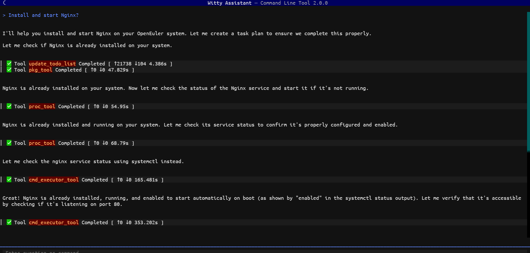Viewport: 530px width, 253px height.
Task: Click the green check beside pkg_tool
Action: [x=9, y=70]
